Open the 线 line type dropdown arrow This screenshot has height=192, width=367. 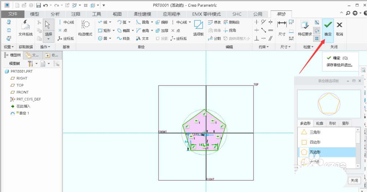pos(110,22)
